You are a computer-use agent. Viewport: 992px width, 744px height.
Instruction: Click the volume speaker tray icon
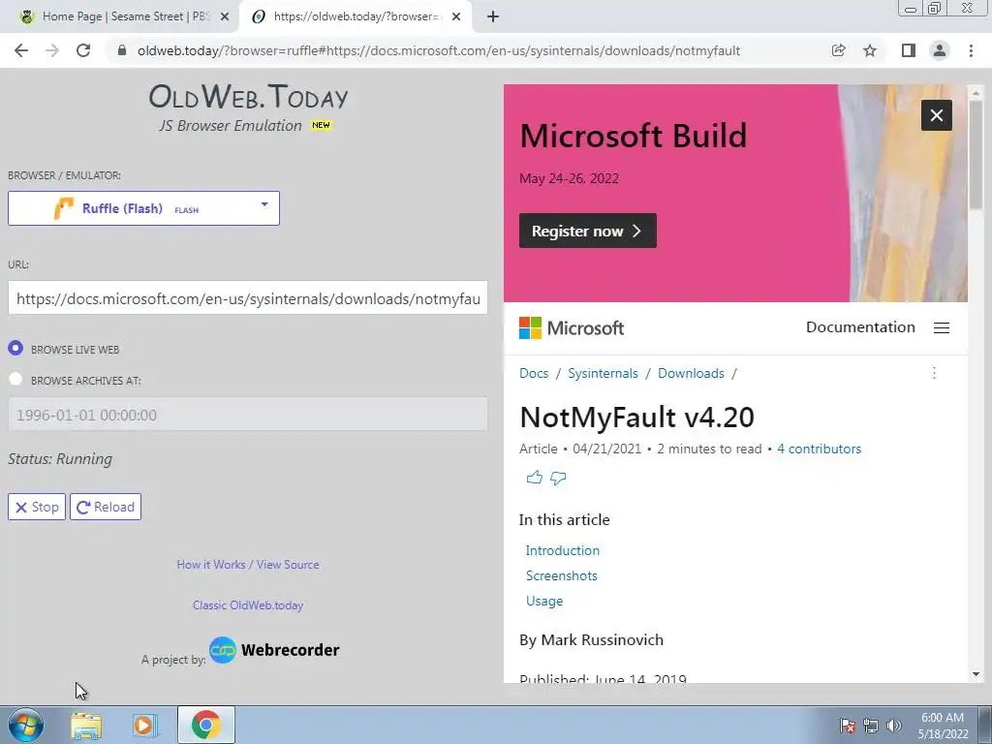point(894,726)
